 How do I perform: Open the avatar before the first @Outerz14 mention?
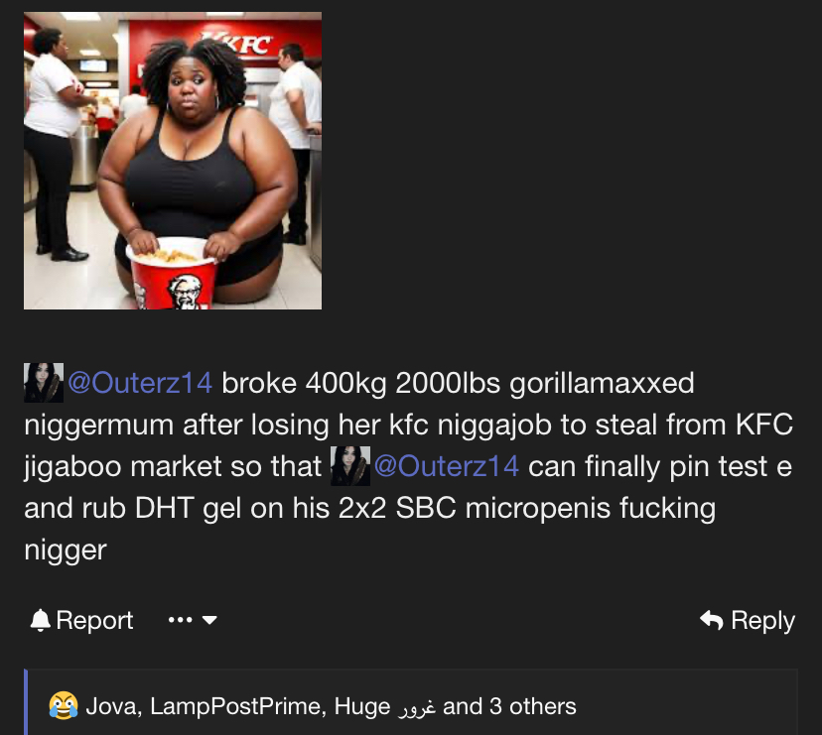click(44, 383)
